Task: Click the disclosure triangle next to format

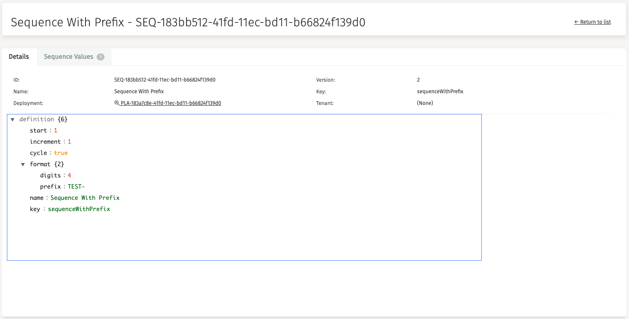Action: click(x=23, y=164)
